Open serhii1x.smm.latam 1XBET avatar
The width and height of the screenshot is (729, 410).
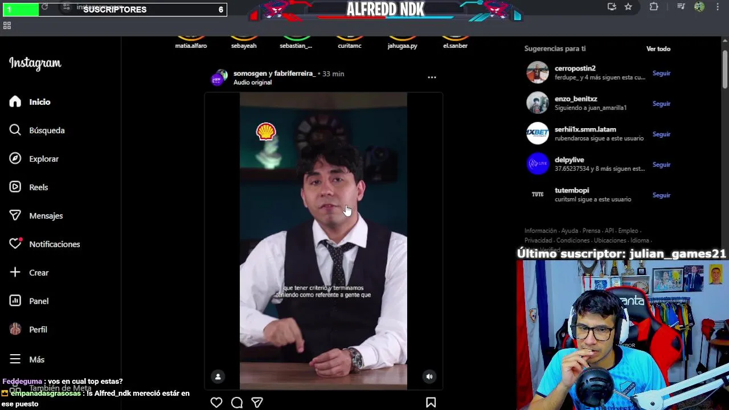click(537, 133)
